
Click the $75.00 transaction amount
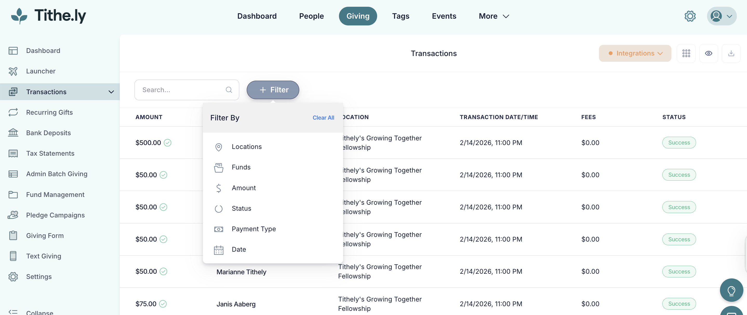146,304
